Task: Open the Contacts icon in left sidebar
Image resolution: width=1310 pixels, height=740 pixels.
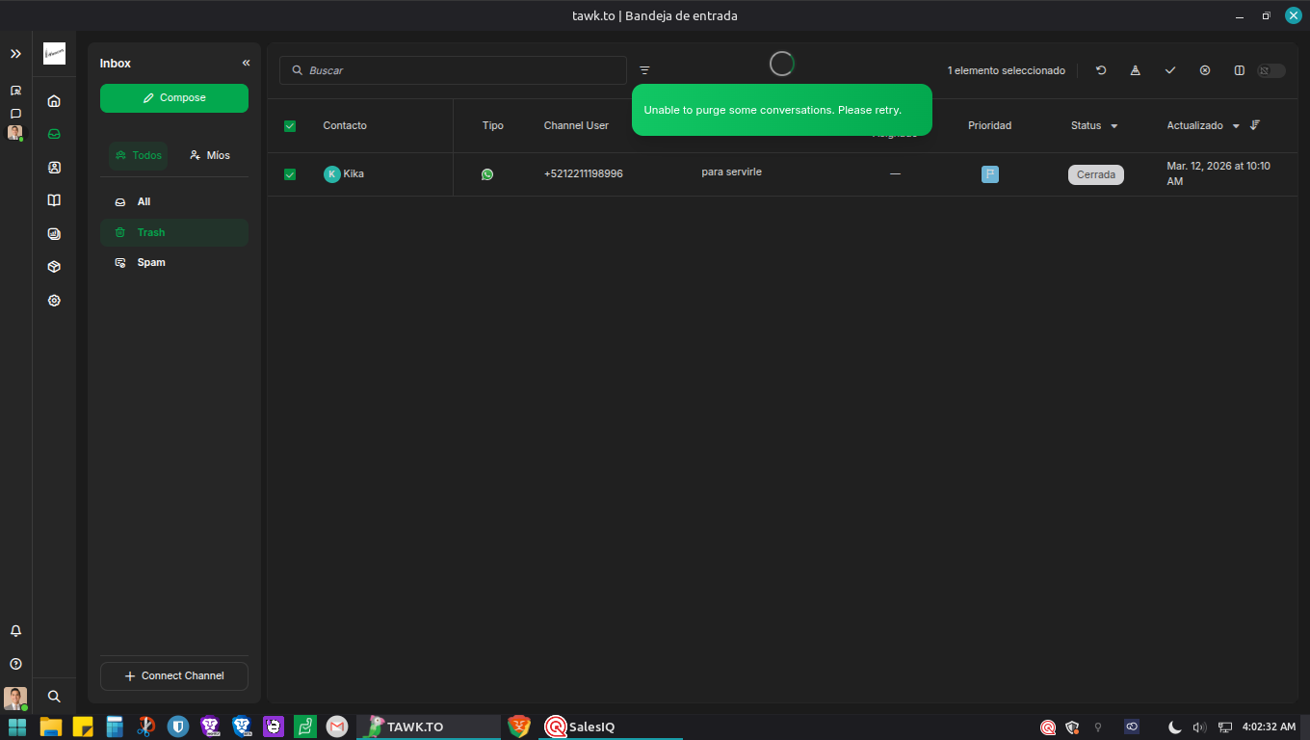Action: pyautogui.click(x=54, y=168)
